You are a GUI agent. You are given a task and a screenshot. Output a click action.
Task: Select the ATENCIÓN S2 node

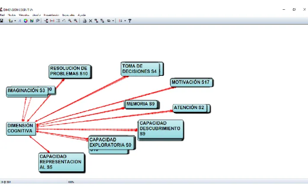(190, 108)
